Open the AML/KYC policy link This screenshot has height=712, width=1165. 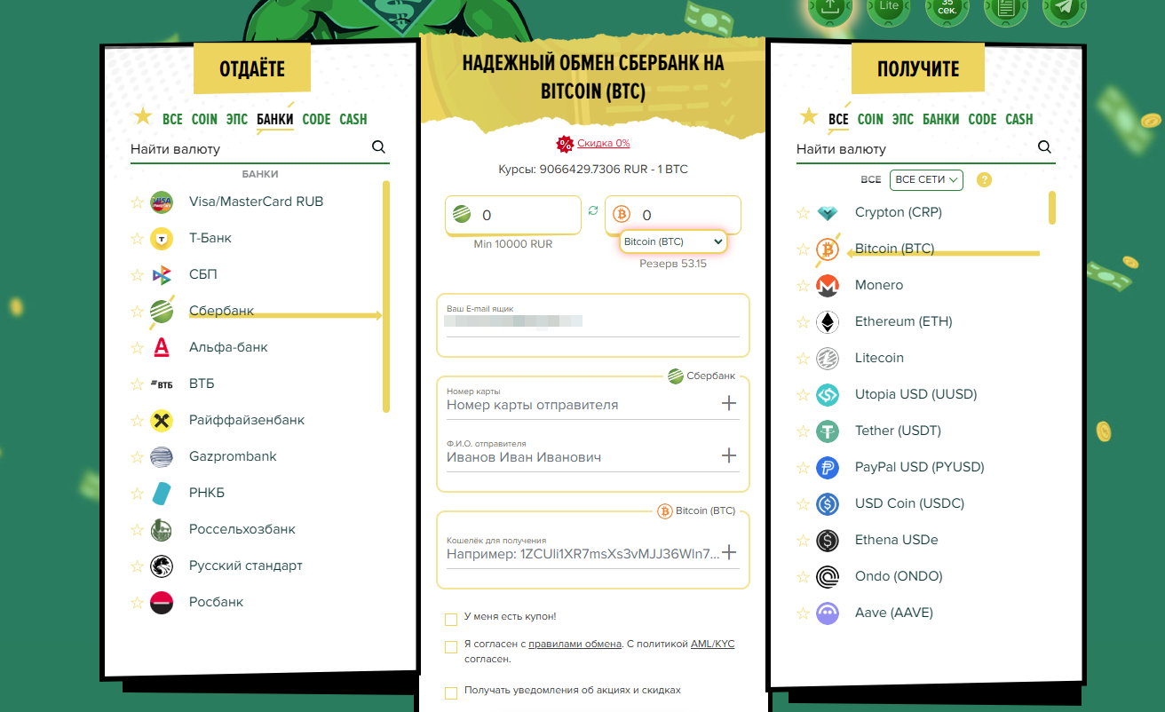pos(713,644)
